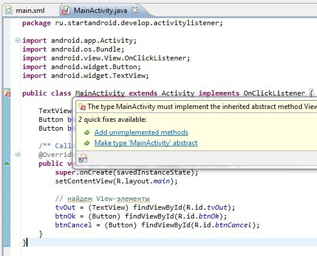The height and width of the screenshot is (256, 317).
Task: Click 'import android.widget.Button;' line
Action: pos(81,67)
